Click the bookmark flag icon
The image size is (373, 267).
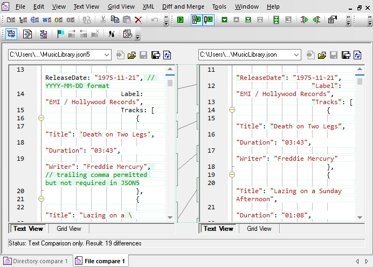[x=60, y=34]
